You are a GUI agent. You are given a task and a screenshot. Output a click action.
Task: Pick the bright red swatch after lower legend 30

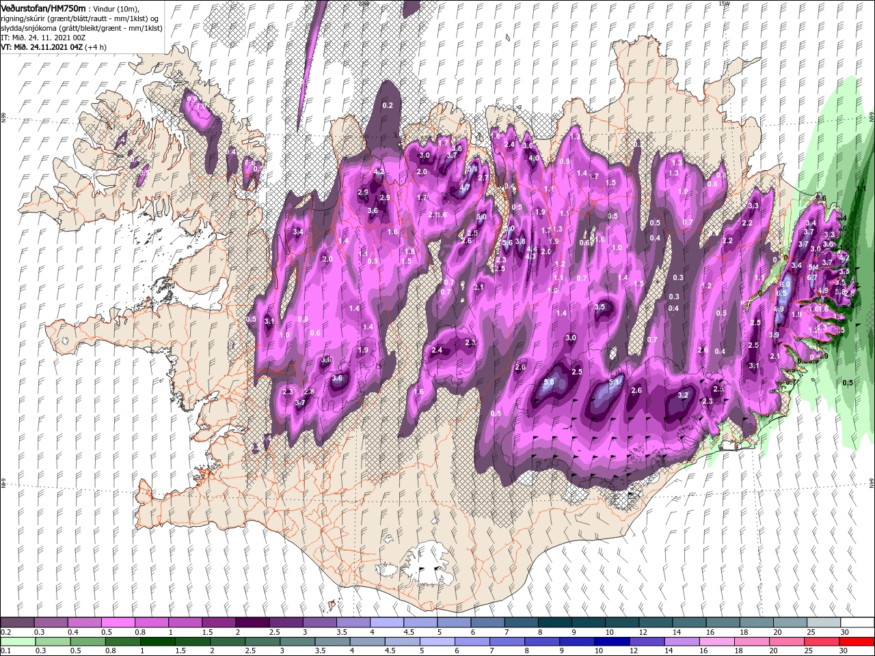tap(856, 641)
